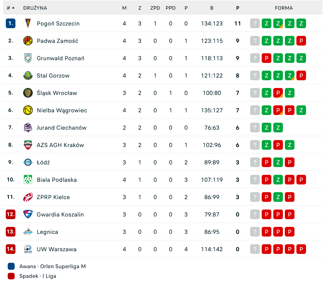Open the Łódź team page link

43,162
